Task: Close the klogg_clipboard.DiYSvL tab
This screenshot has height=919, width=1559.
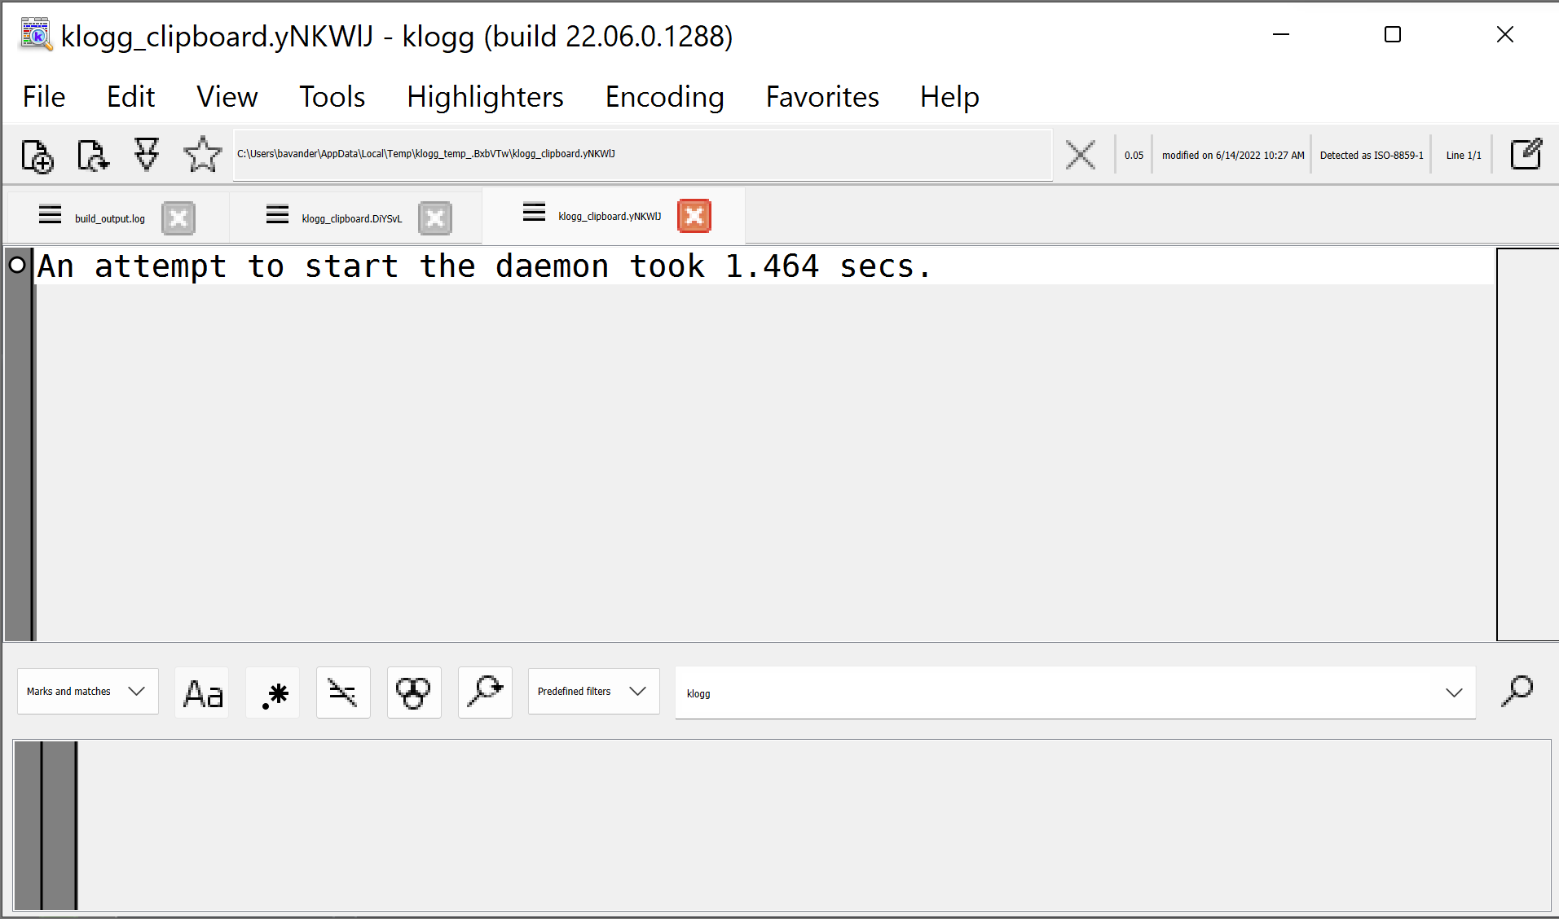Action: coord(435,218)
